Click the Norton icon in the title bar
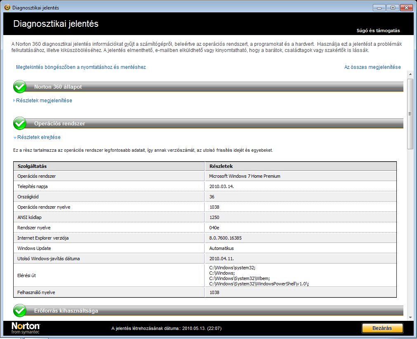The height and width of the screenshot is (339, 417). (x=7, y=7)
